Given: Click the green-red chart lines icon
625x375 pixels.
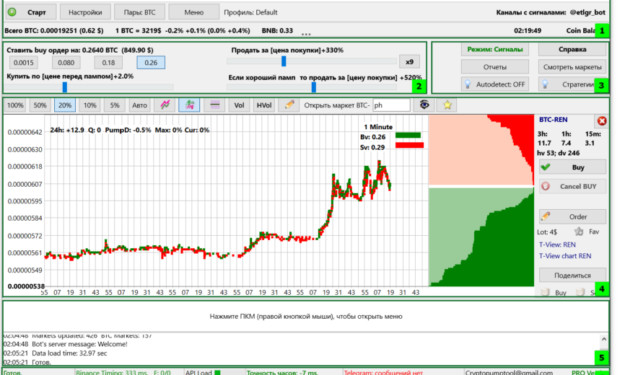Looking at the screenshot, I should (165, 105).
